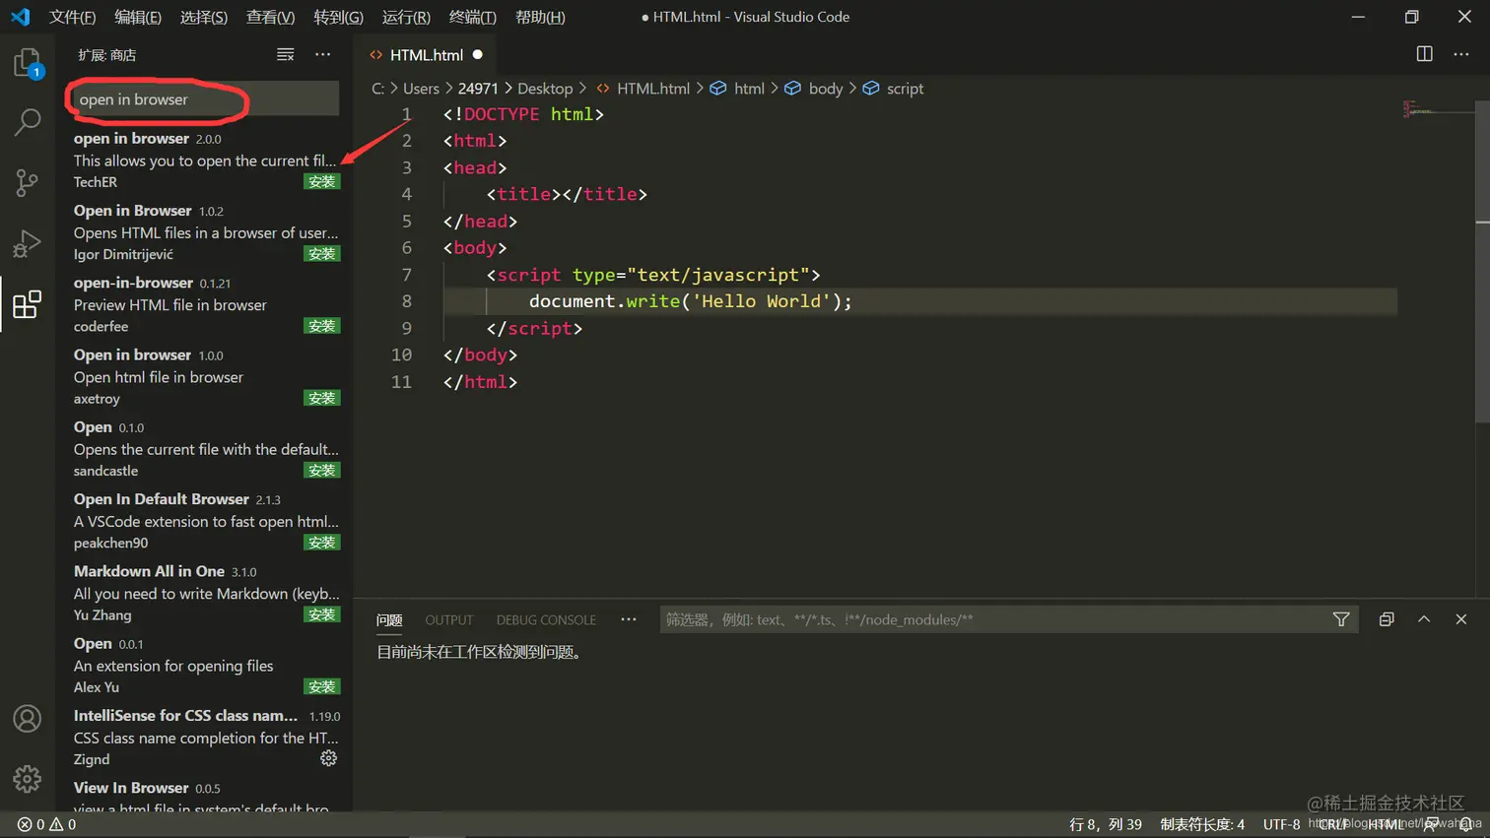Open the 选择(S) menu
Image resolution: width=1490 pixels, height=838 pixels.
click(x=204, y=17)
